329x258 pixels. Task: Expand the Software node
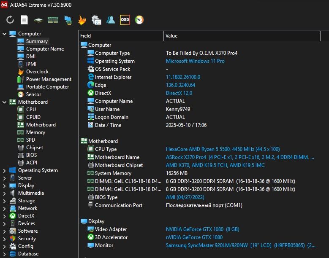[4, 231]
